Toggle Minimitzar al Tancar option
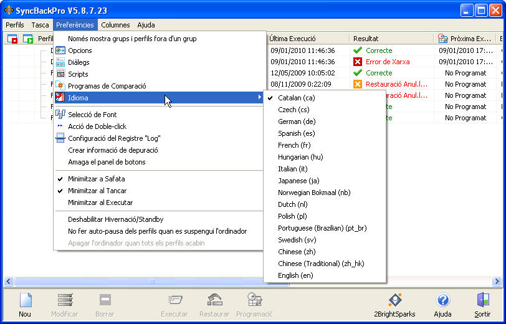The image size is (506, 324). point(160,191)
